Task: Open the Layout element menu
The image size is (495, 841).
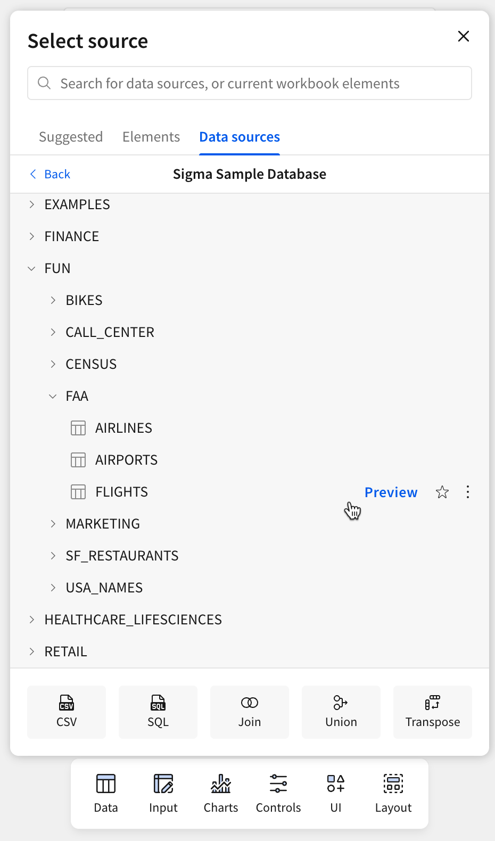Action: tap(393, 793)
